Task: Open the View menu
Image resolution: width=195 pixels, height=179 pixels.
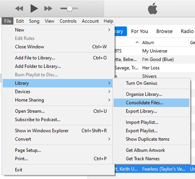Action: [x=49, y=21]
